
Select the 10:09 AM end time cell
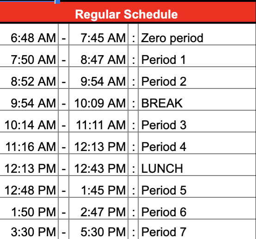98,100
